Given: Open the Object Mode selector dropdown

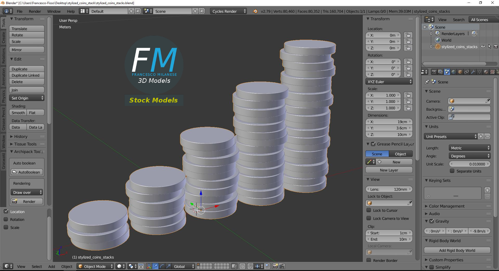Looking at the screenshot, I should [95, 266].
